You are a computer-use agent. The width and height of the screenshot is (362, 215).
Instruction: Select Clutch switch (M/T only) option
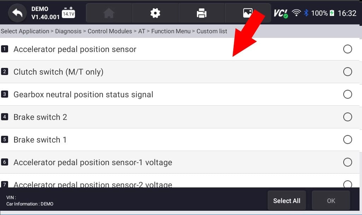pos(348,72)
